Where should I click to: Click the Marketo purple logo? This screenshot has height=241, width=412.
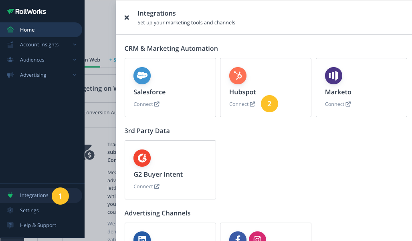coord(334,76)
